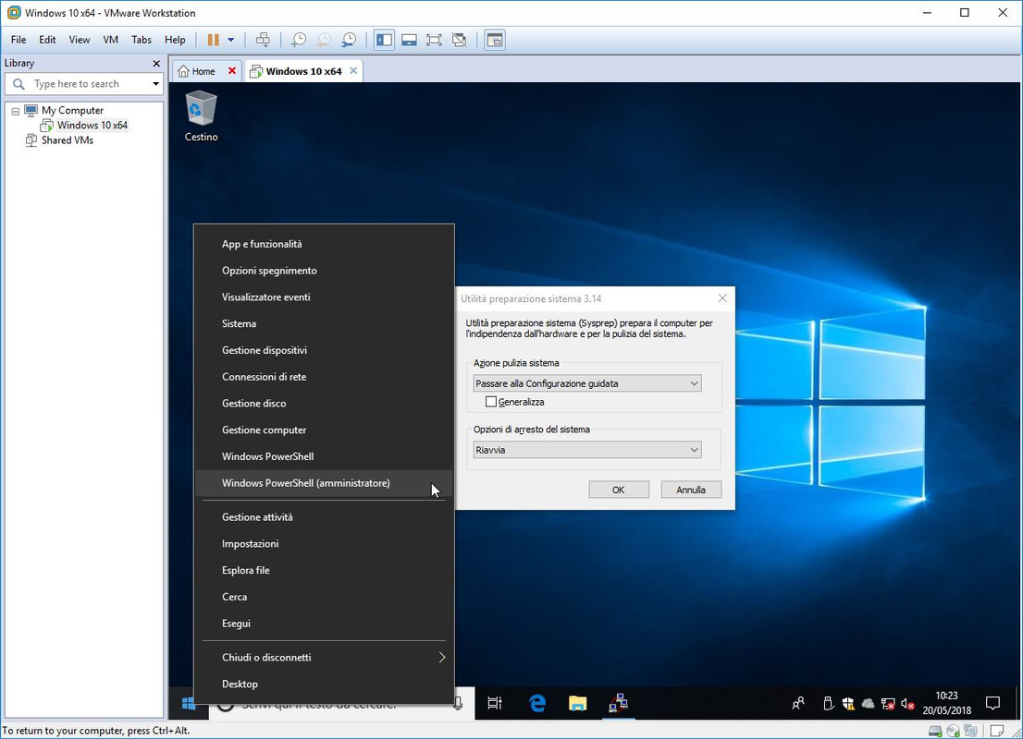Screen dimensions: 1023x739
Task: Open the Tabs menu
Action: [141, 40]
